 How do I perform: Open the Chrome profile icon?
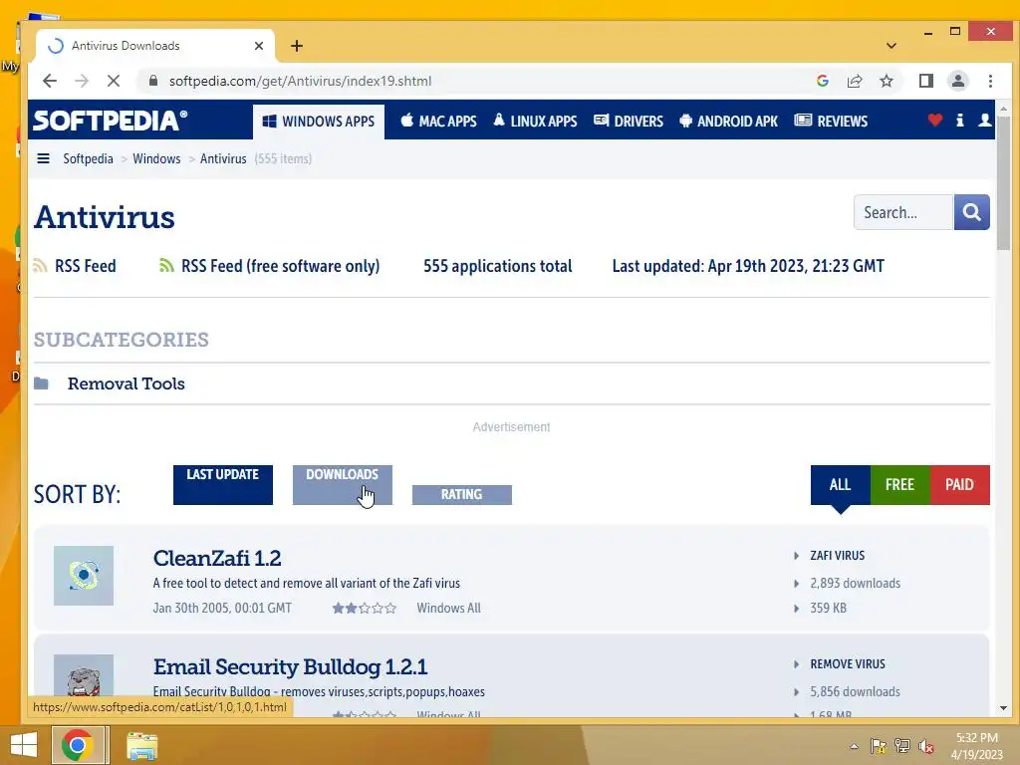957,81
